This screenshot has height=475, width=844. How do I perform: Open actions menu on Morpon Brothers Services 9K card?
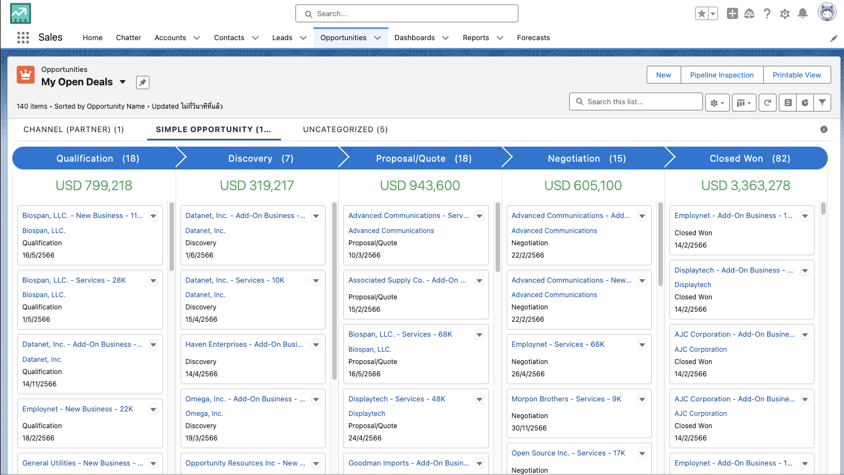click(x=642, y=400)
